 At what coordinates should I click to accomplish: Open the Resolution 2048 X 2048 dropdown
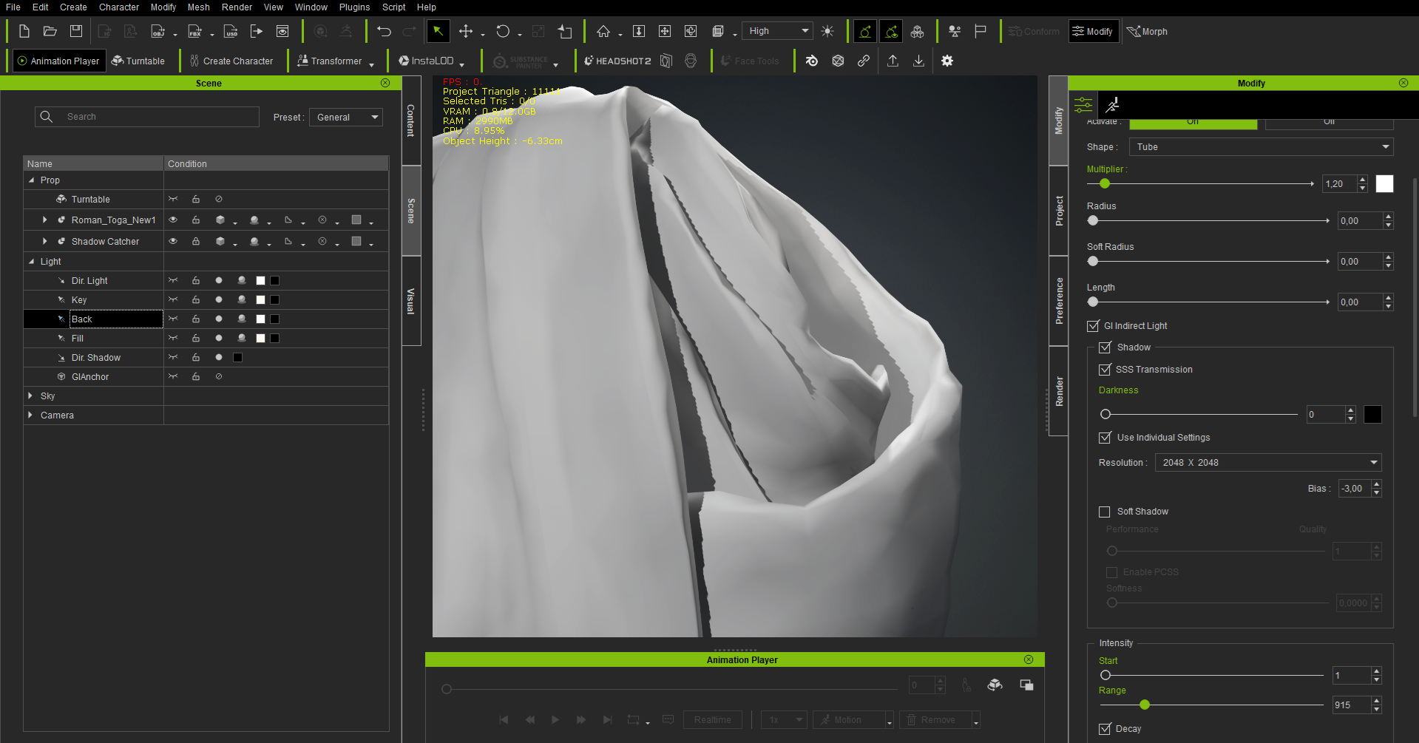[x=1268, y=462]
